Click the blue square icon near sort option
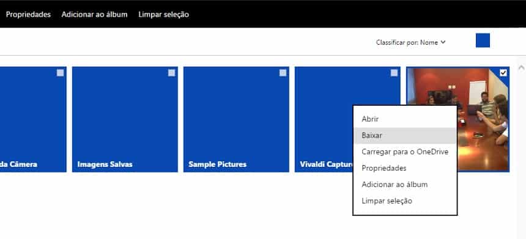Viewport: 526px width, 239px height. tap(483, 40)
